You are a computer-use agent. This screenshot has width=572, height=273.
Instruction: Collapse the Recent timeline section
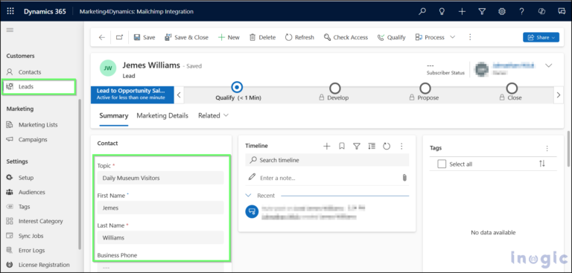pos(249,196)
